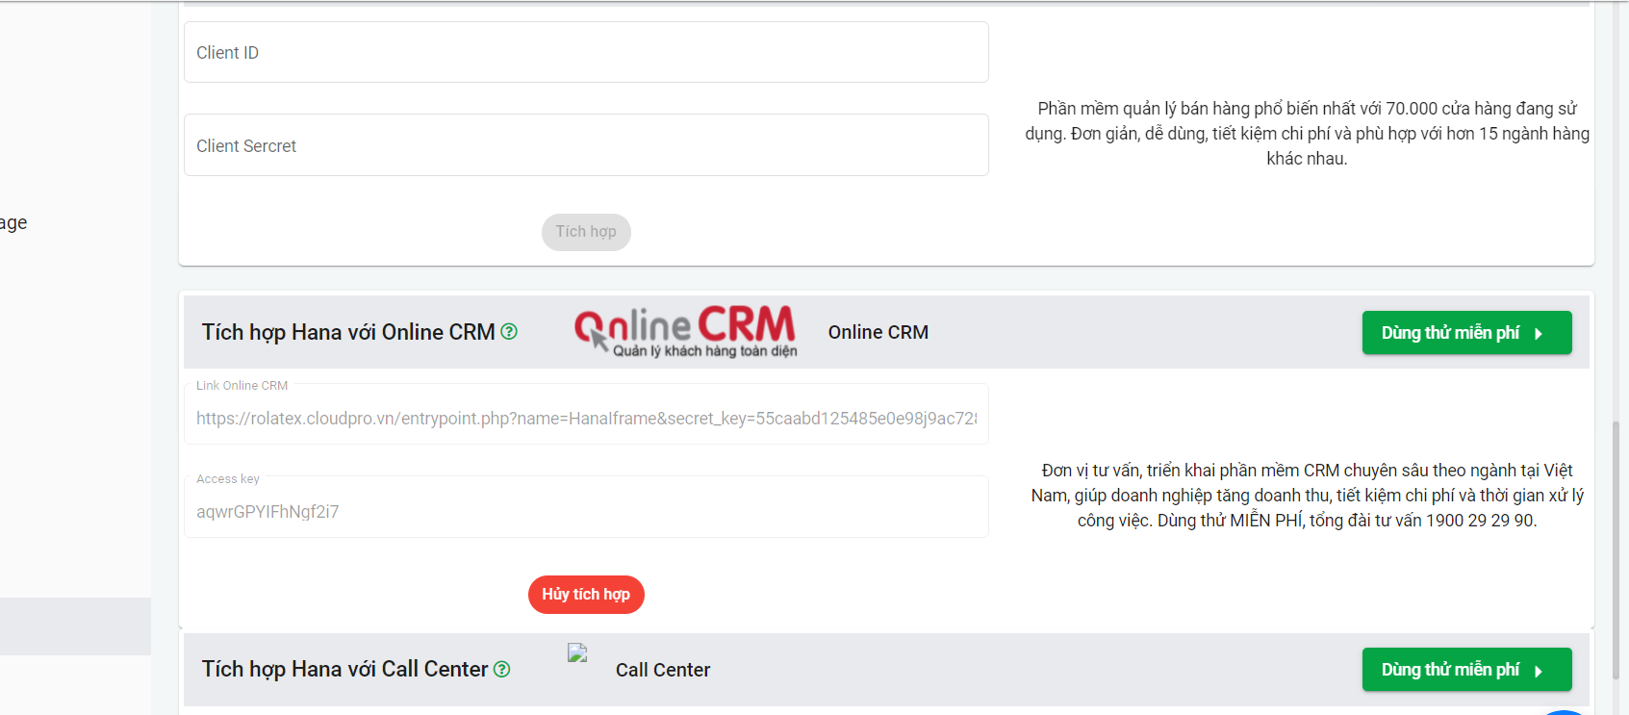Open help icon beside Online CRM heading
Image resolution: width=1629 pixels, height=715 pixels.
(509, 332)
